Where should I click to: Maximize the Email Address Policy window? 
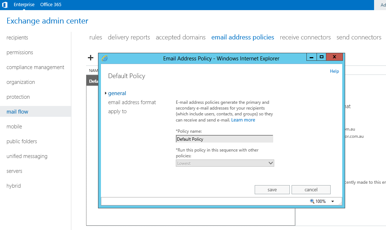321,57
